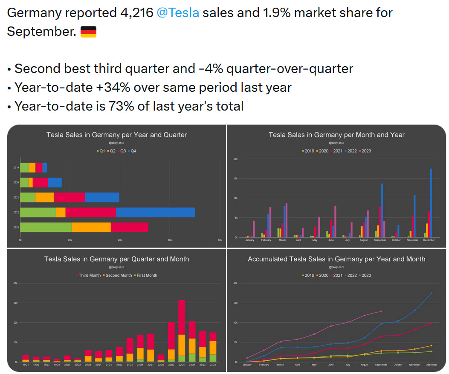Click the blue Q4 segment of the 2022 bar
Viewport: 449px width, 374px height.
pyautogui.click(x=155, y=212)
